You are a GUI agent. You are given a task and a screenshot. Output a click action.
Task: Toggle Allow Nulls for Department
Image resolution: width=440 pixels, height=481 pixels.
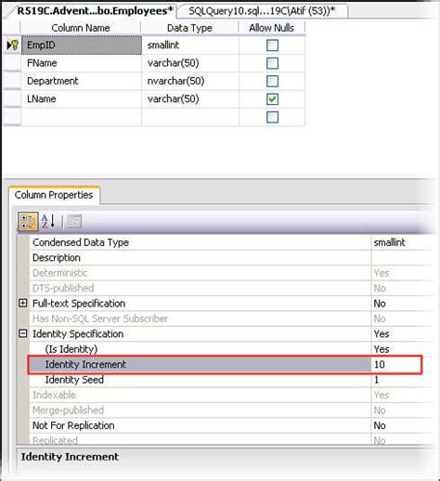pyautogui.click(x=272, y=82)
